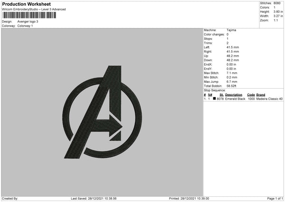The image size is (285, 202).
Task: Click the 'Printed' timestamp in footer
Action: [189, 199]
